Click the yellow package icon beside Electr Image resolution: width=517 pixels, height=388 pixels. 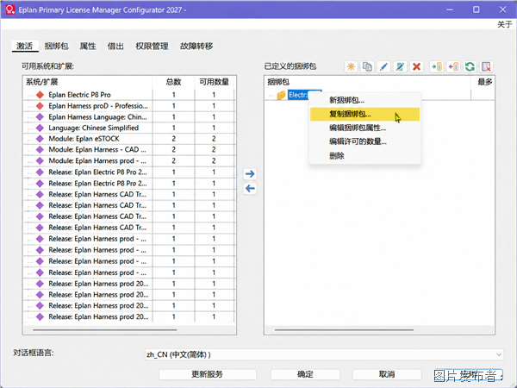pyautogui.click(x=281, y=96)
